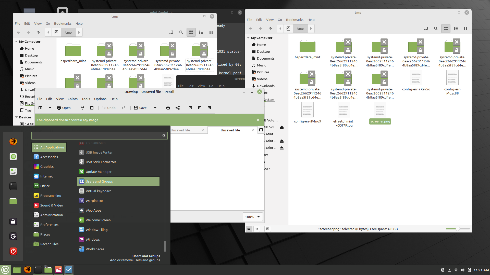490x275 pixels.
Task: Open Software Manager from the menu favorites sidebar
Action: click(13, 157)
